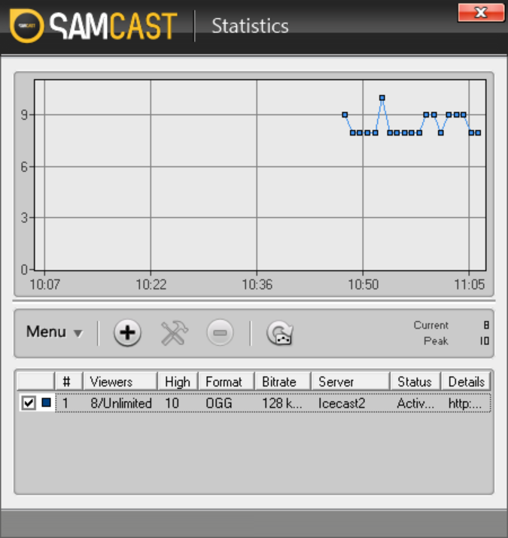Click the remove encoder minus icon
The width and height of the screenshot is (508, 538).
click(x=220, y=332)
